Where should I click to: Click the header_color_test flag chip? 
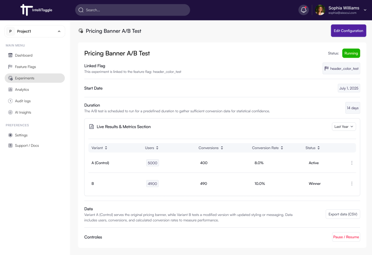[341, 69]
